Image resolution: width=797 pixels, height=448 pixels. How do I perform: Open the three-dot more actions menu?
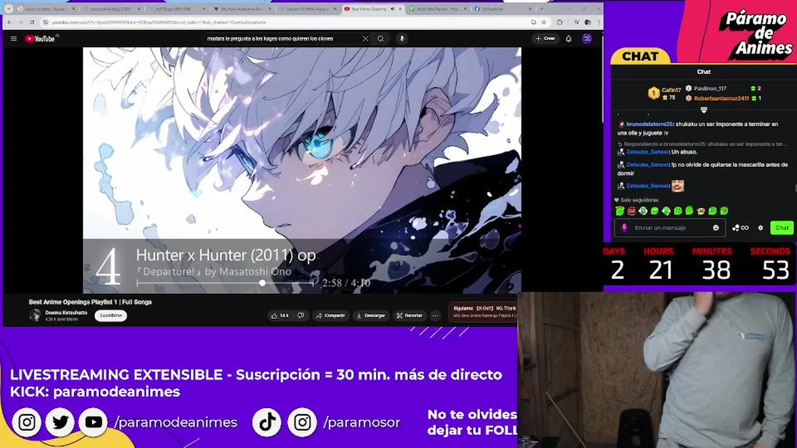pos(435,315)
